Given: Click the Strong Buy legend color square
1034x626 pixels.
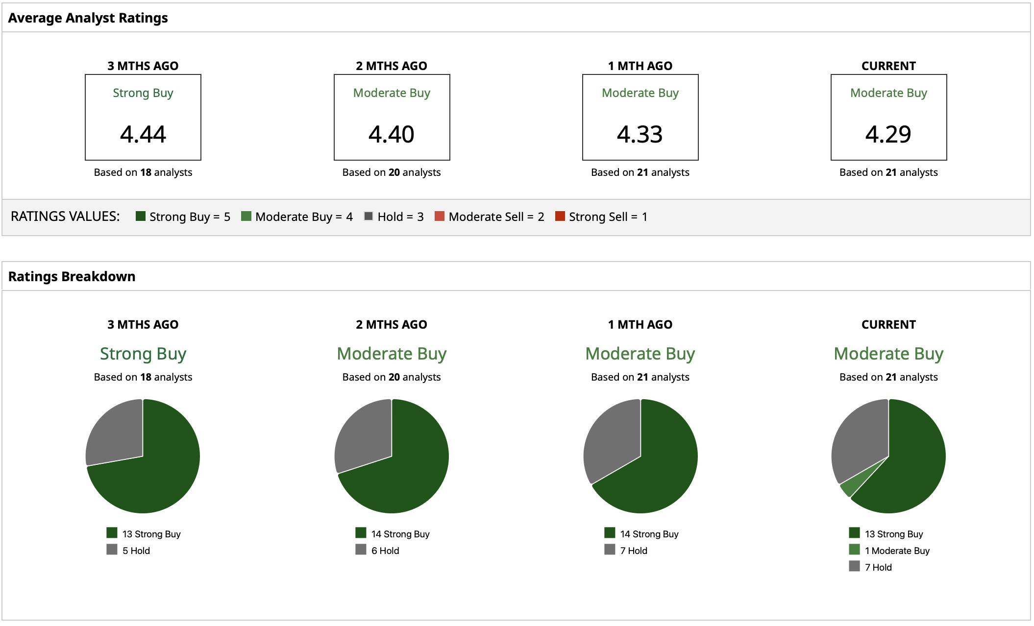Looking at the screenshot, I should (141, 216).
